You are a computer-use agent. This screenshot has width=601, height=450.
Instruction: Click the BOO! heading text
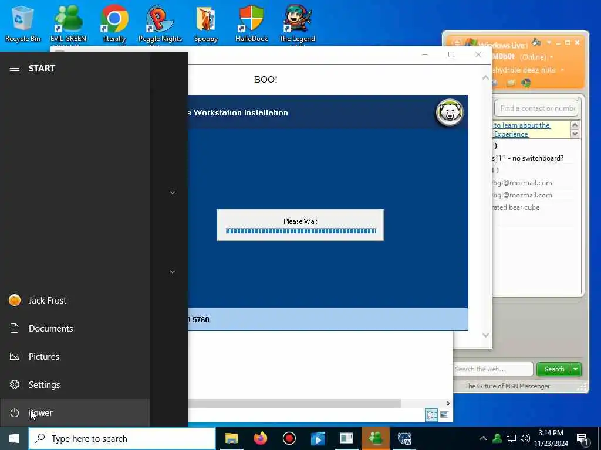tap(266, 80)
